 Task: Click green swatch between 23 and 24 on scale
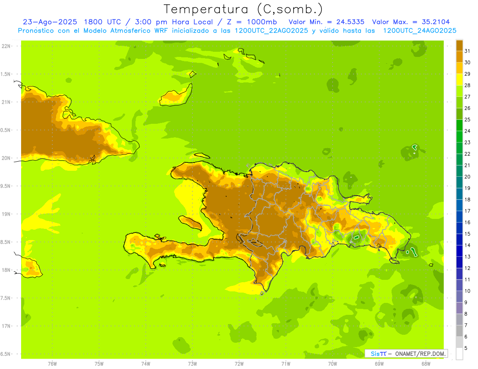[x=459, y=137]
